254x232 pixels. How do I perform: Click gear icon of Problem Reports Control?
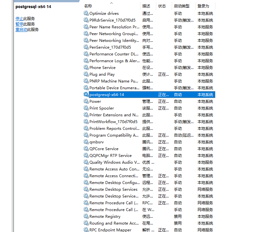(x=86, y=128)
